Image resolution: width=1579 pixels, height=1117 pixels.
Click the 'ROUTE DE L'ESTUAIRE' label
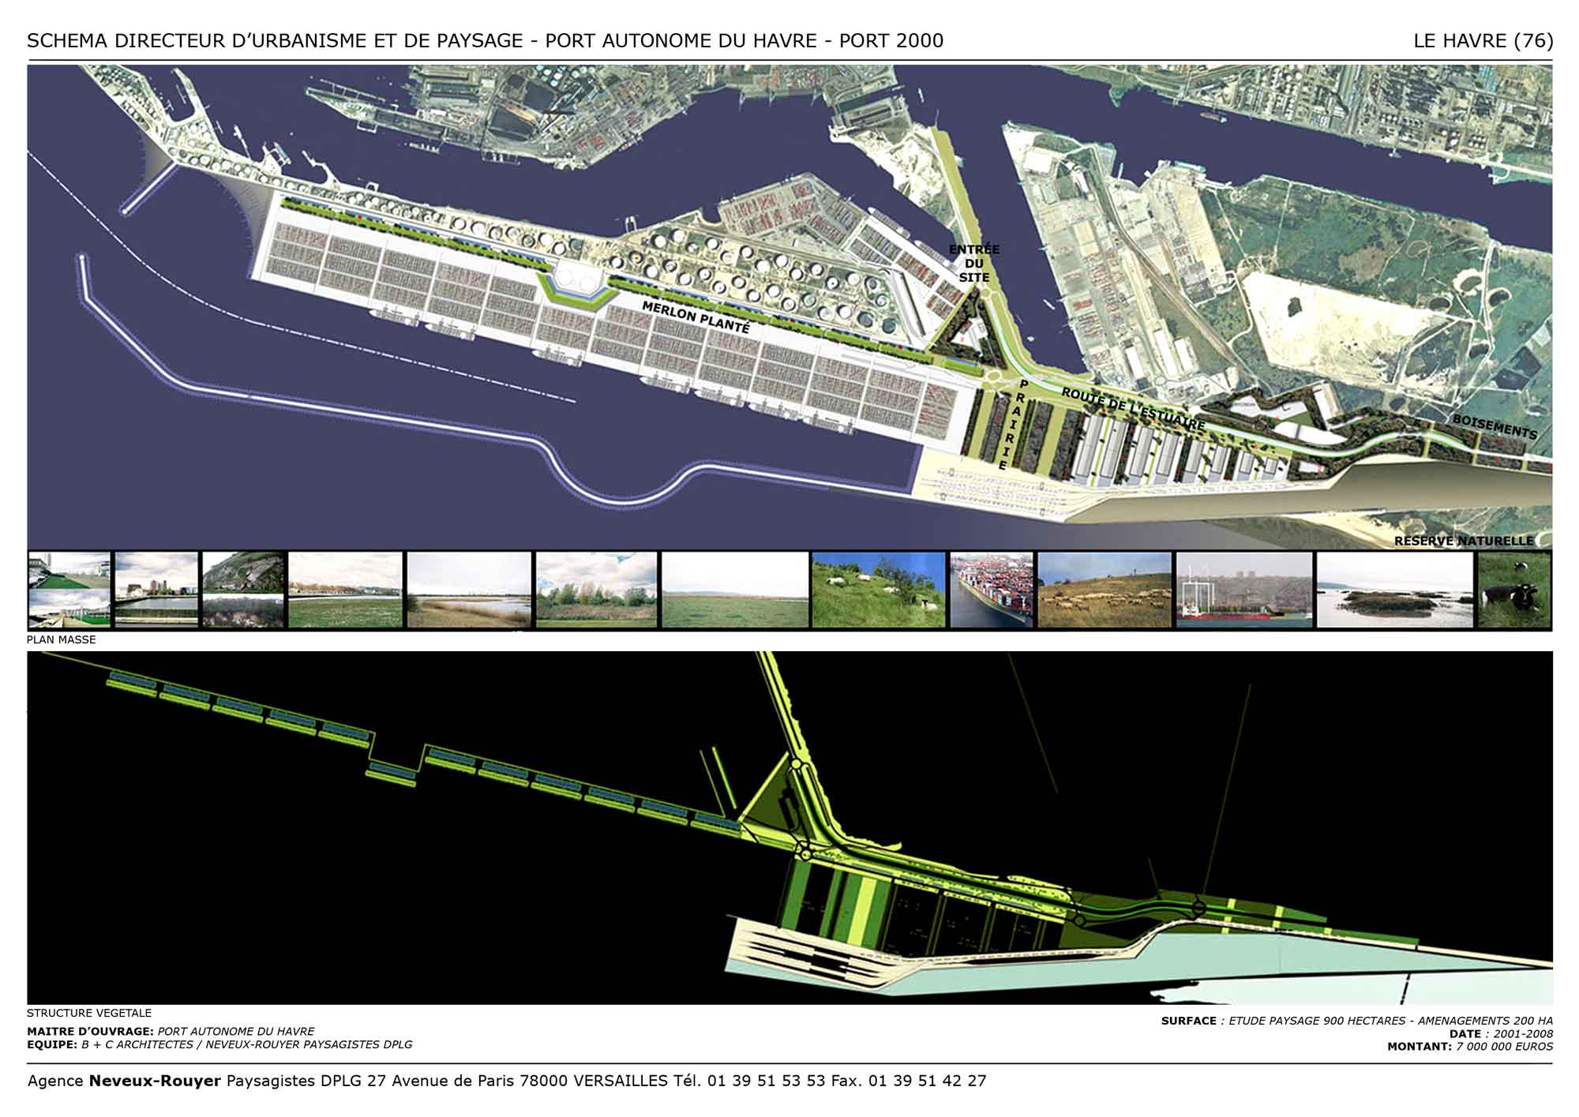(1133, 409)
